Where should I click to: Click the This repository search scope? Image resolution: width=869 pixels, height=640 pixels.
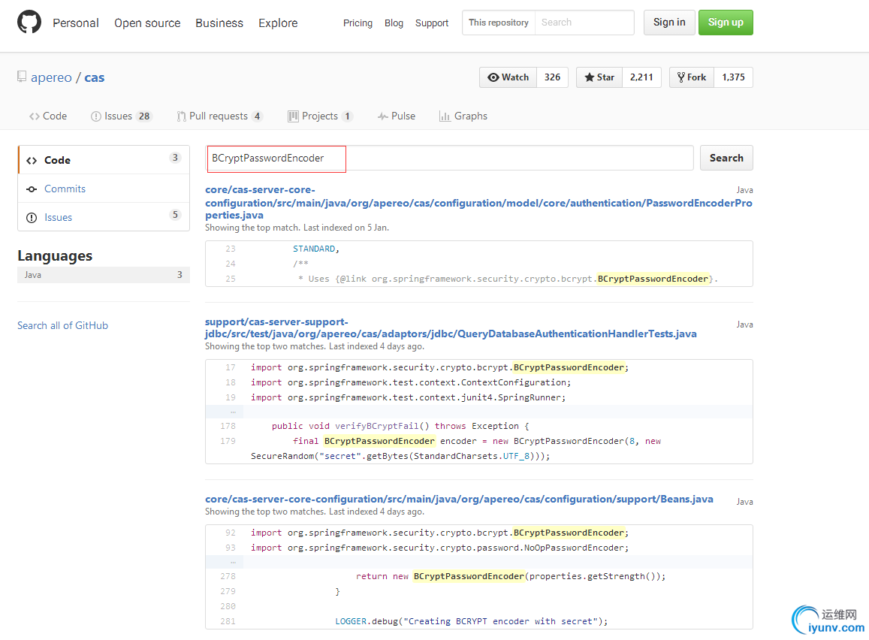[x=499, y=23]
